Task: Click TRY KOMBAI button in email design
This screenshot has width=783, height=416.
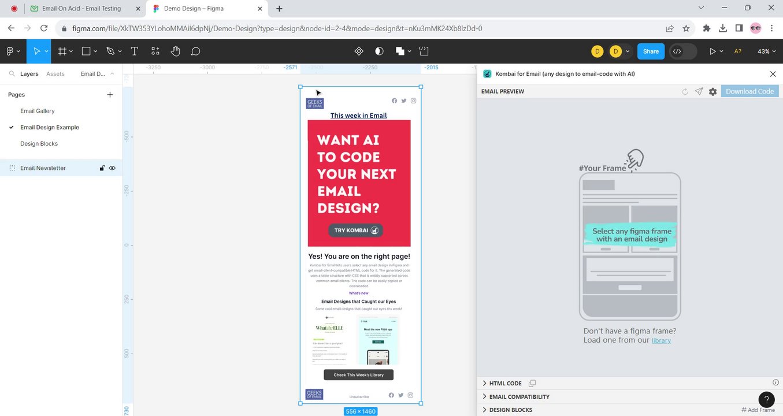Action: click(356, 230)
